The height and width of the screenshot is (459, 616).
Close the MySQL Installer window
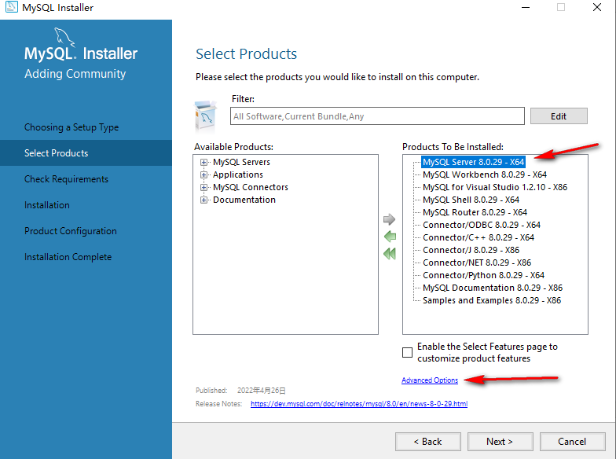tap(597, 7)
